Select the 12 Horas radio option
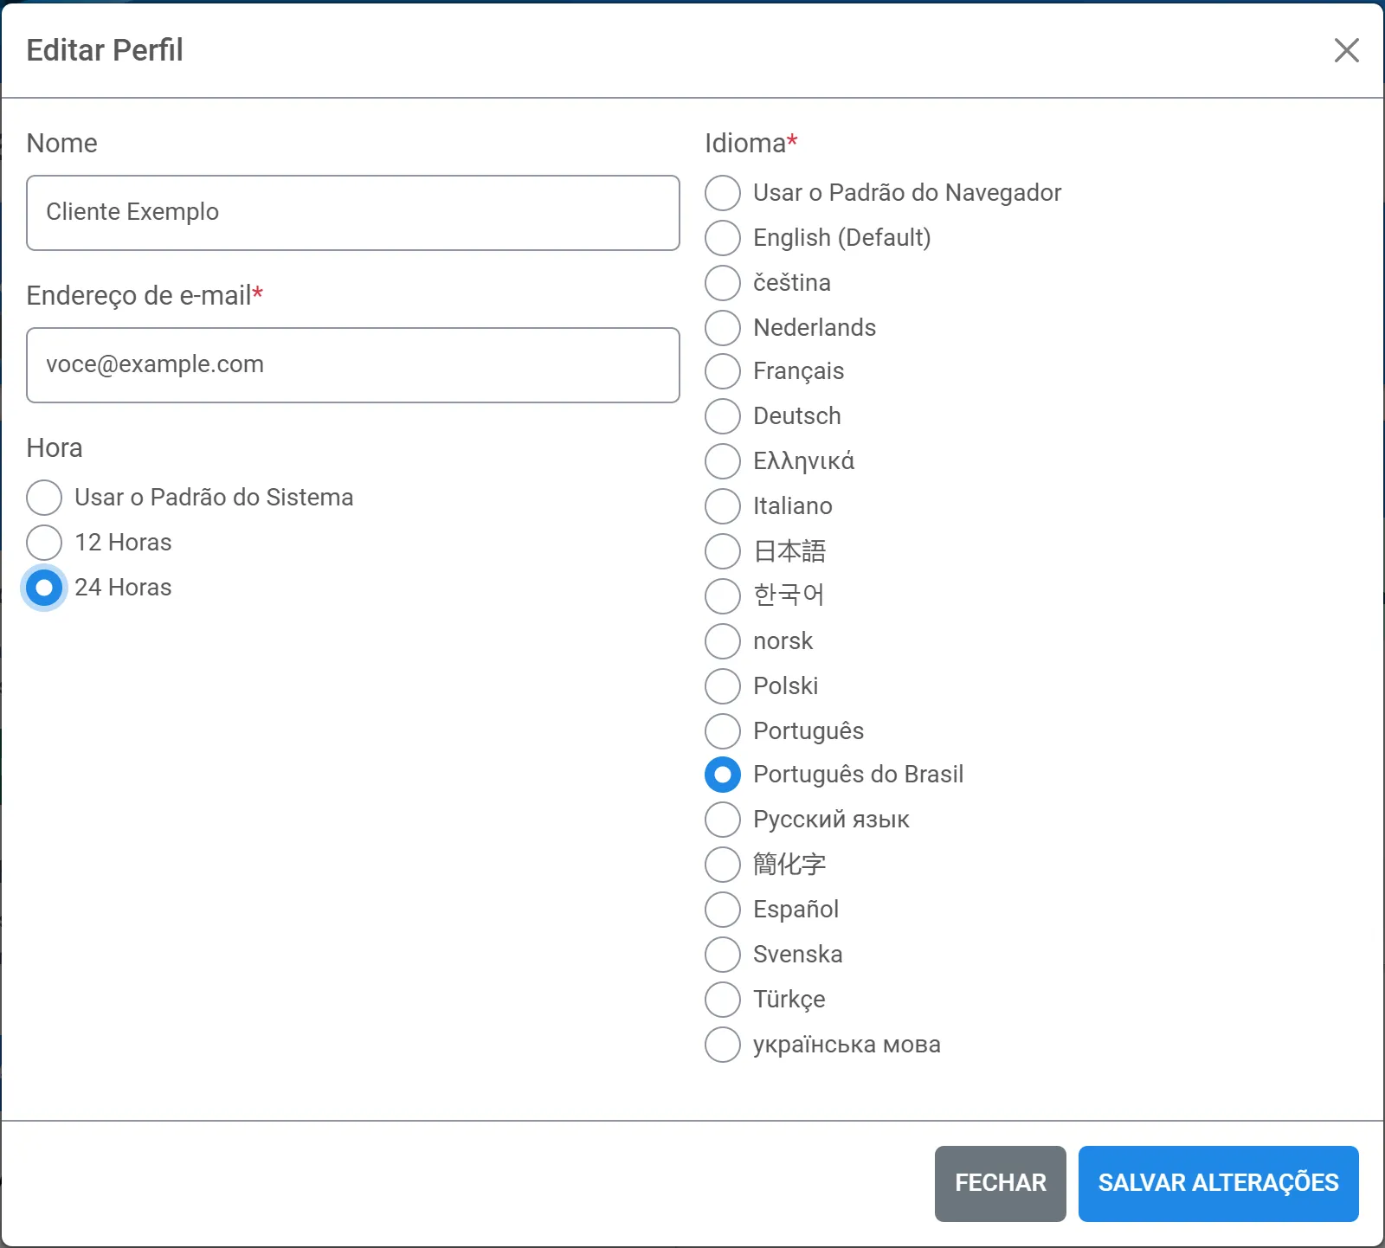This screenshot has height=1248, width=1385. pos(44,543)
